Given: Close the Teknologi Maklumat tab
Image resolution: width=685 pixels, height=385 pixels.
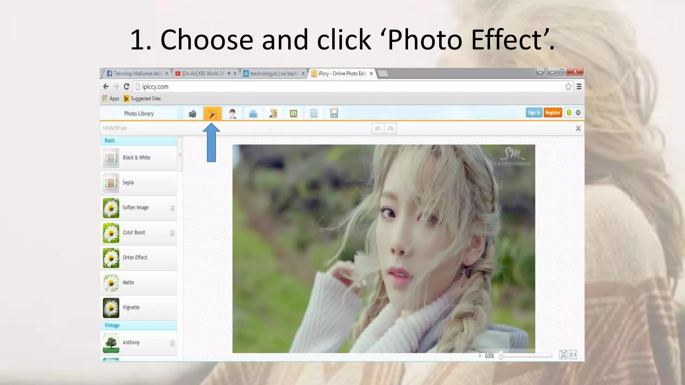Looking at the screenshot, I should point(167,74).
